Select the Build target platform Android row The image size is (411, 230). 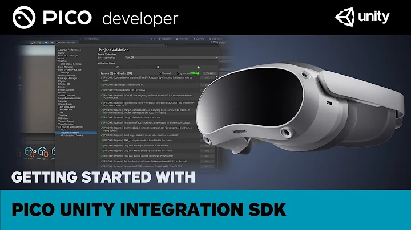[150, 135]
